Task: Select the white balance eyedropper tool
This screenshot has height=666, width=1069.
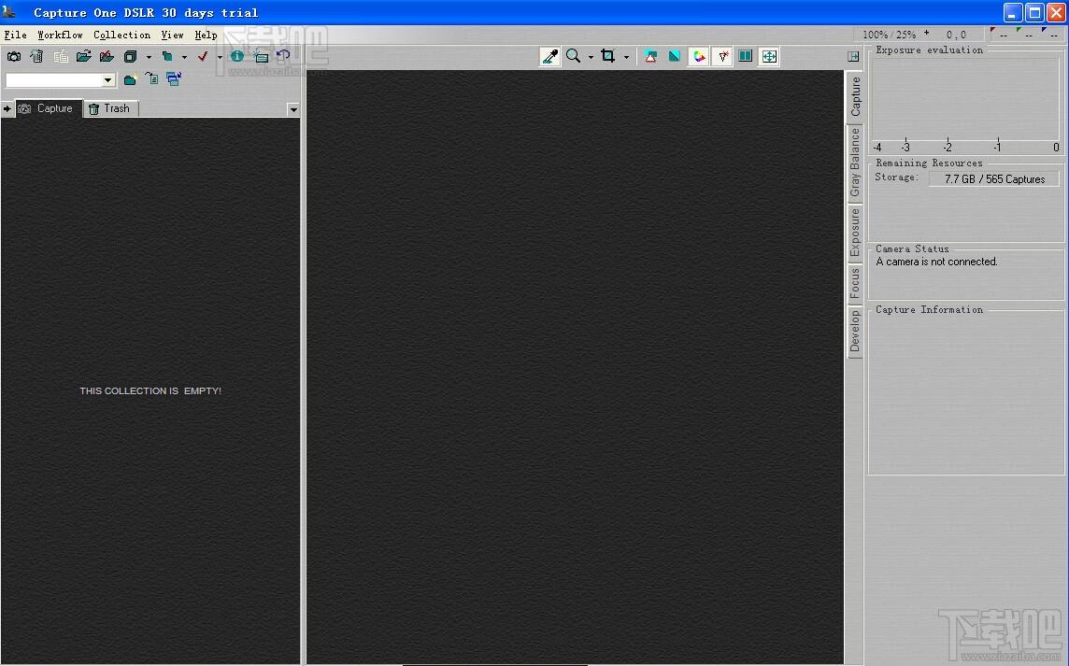Action: 550,57
